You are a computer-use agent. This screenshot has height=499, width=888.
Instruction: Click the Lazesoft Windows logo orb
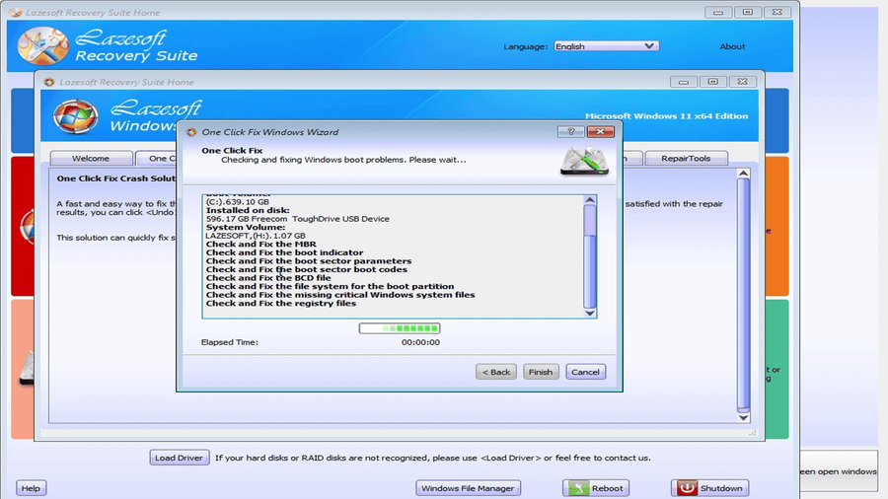[76, 116]
